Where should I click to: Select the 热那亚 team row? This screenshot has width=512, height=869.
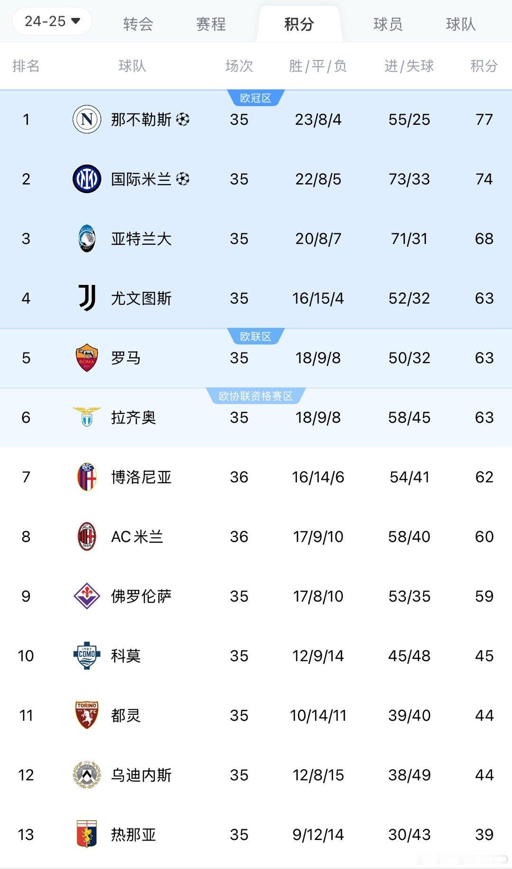(x=256, y=834)
